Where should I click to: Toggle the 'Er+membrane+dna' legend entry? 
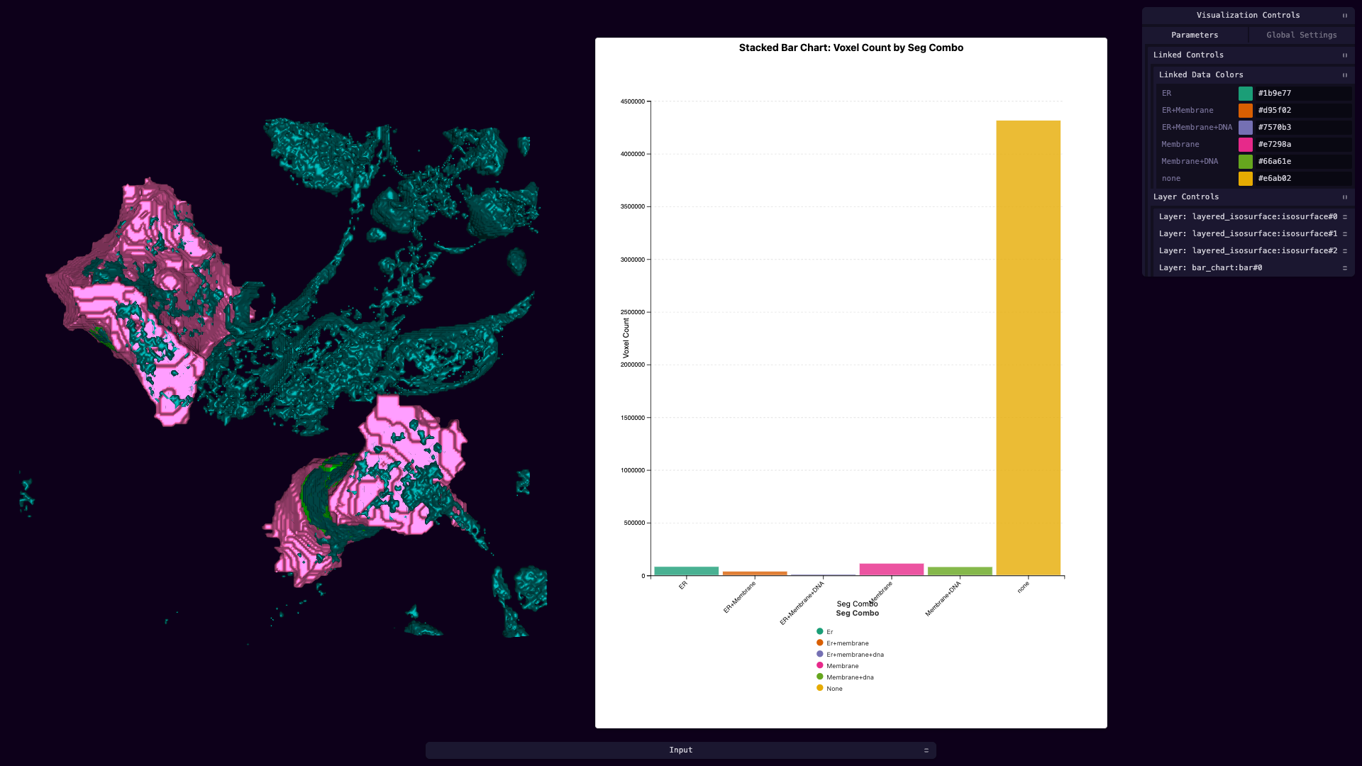[x=850, y=655]
